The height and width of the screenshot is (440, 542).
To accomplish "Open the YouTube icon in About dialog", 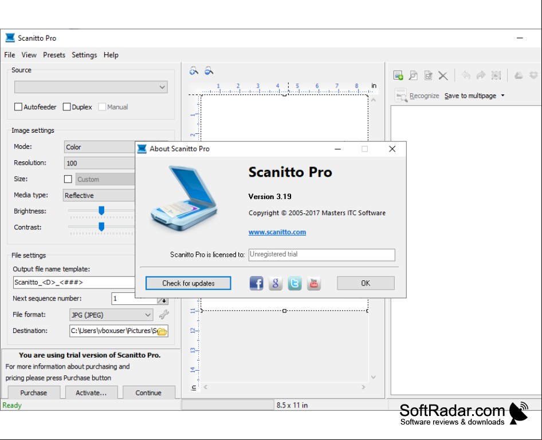I will pos(314,283).
